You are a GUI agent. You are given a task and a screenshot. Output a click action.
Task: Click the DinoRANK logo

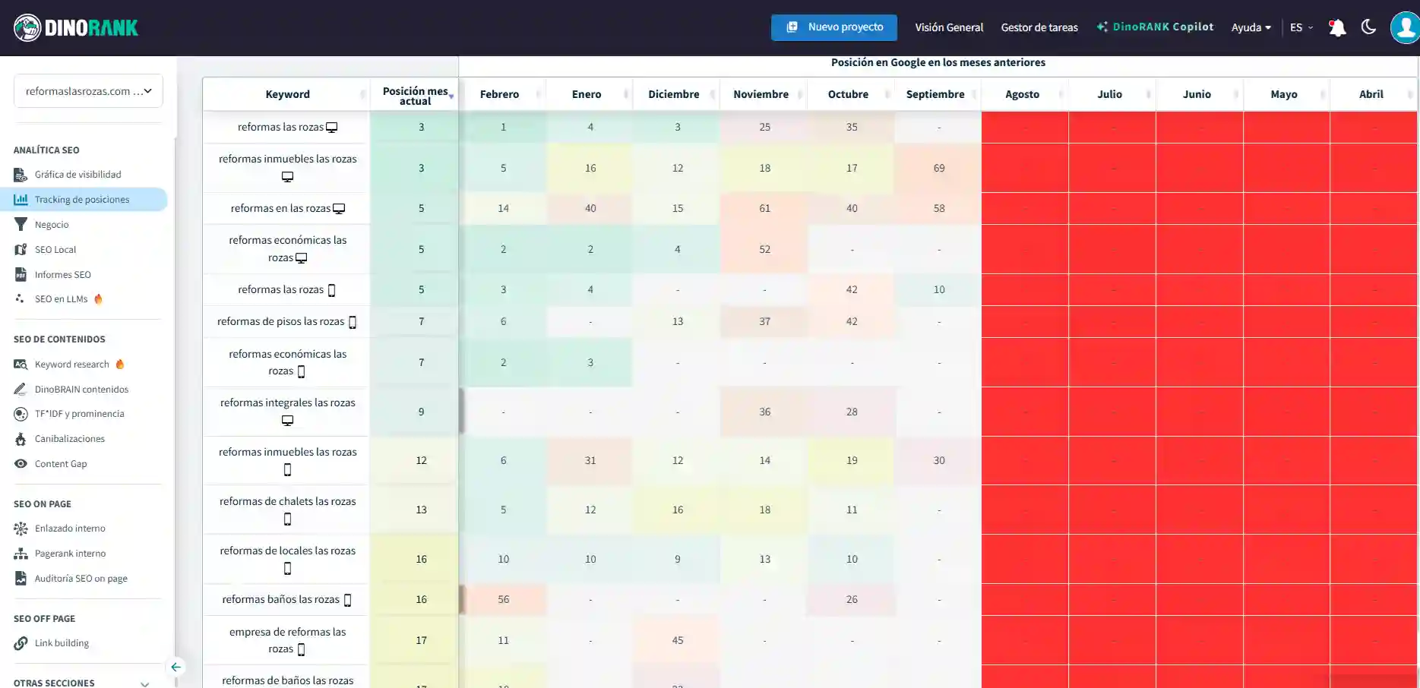(76, 28)
